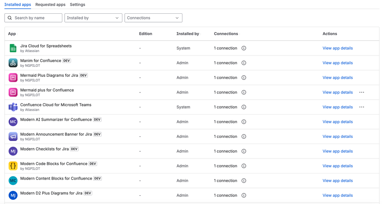The image size is (382, 204).
Task: View app details for Modern Code Blocks
Action: click(x=338, y=166)
